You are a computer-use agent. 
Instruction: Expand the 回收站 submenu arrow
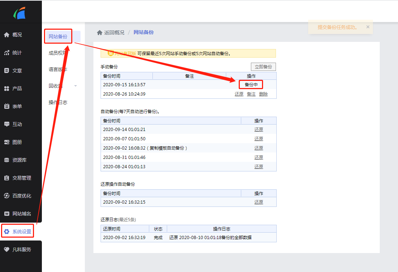click(x=76, y=86)
